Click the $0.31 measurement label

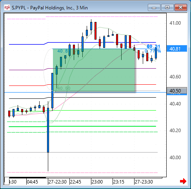tap(153, 46)
